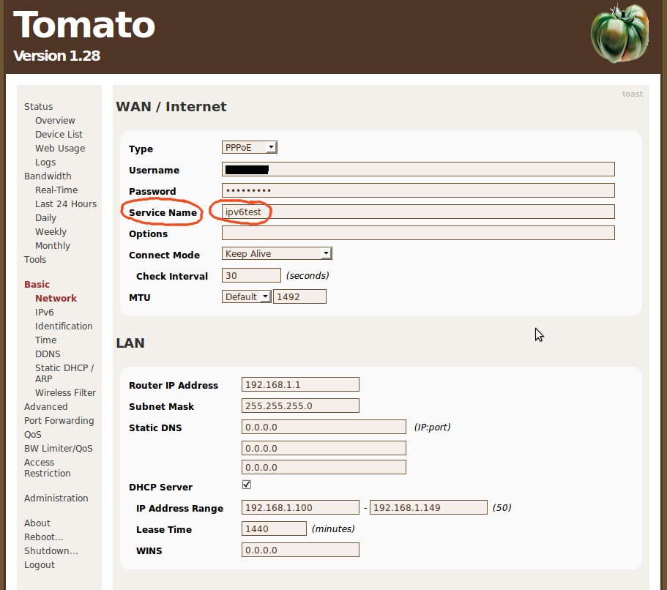Open the Advanced section

[x=45, y=407]
